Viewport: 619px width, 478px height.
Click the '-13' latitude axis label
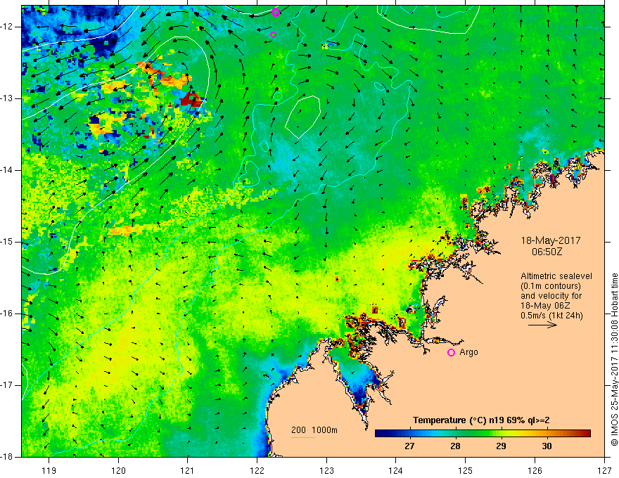tap(7, 98)
